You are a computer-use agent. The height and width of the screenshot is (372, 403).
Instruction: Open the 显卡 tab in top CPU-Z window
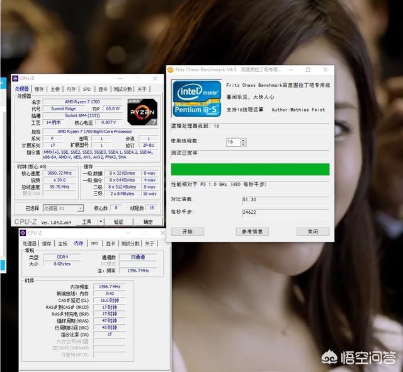103,90
